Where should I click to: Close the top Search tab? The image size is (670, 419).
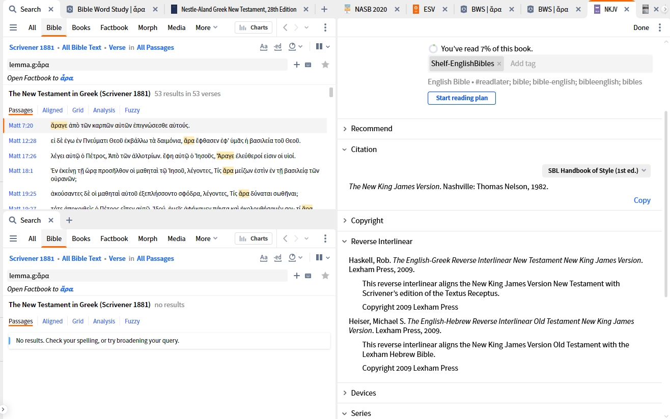(51, 9)
